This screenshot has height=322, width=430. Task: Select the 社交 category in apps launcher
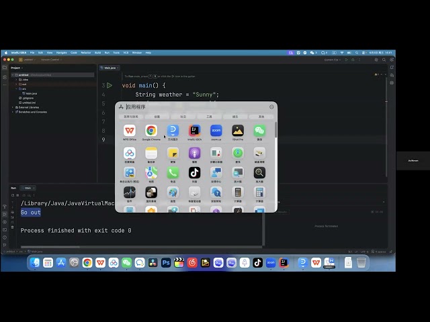coord(183,117)
